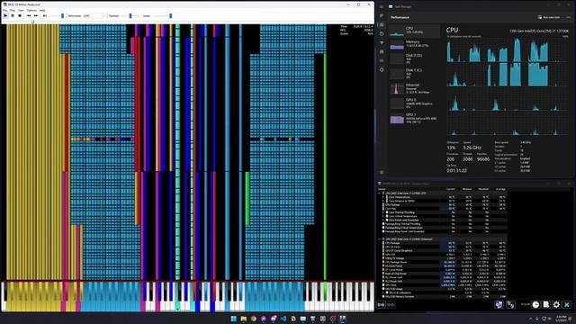Expand Core Temperatures row in HWiNFO
This screenshot has width=576, height=324.
383,197
